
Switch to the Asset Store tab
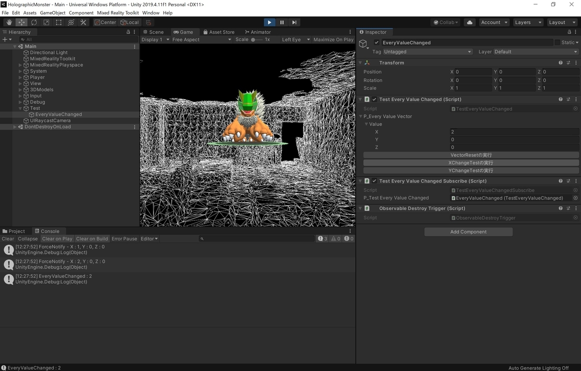pyautogui.click(x=218, y=32)
